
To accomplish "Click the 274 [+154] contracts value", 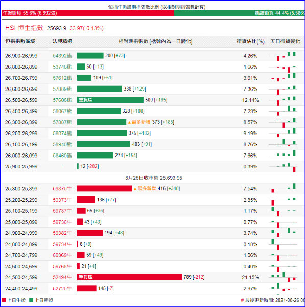I will [x=126, y=155].
